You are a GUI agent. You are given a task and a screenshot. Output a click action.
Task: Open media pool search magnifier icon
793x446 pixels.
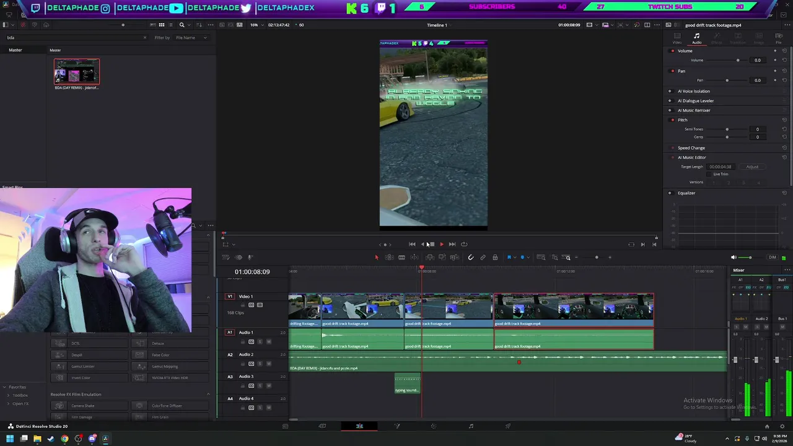182,25
